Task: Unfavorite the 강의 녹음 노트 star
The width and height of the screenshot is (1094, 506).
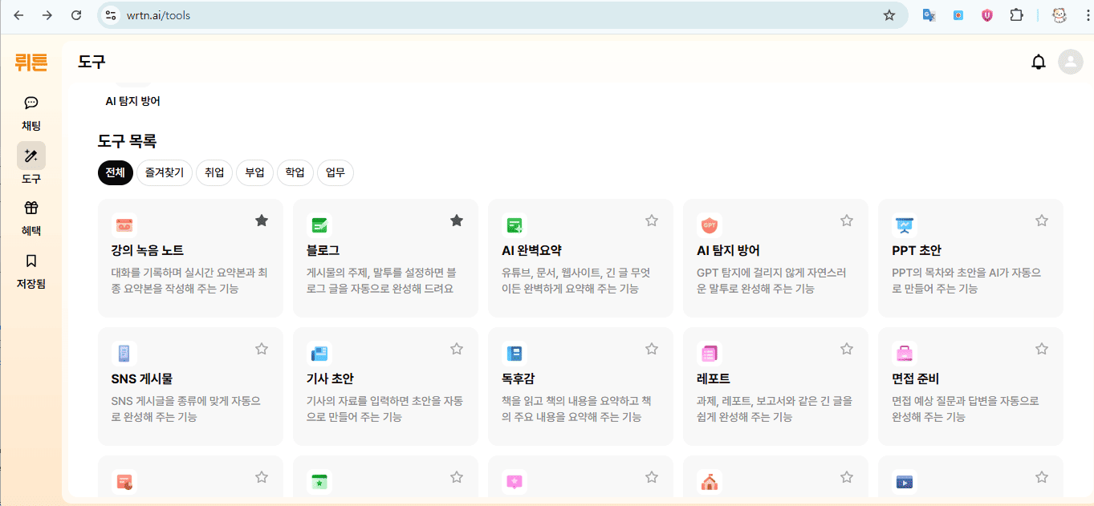Action: 262,221
